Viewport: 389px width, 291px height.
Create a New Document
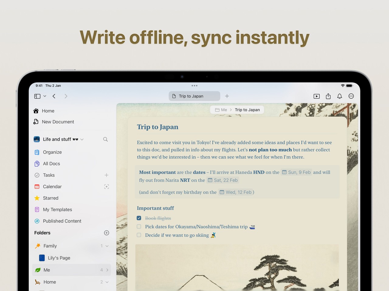(x=54, y=122)
